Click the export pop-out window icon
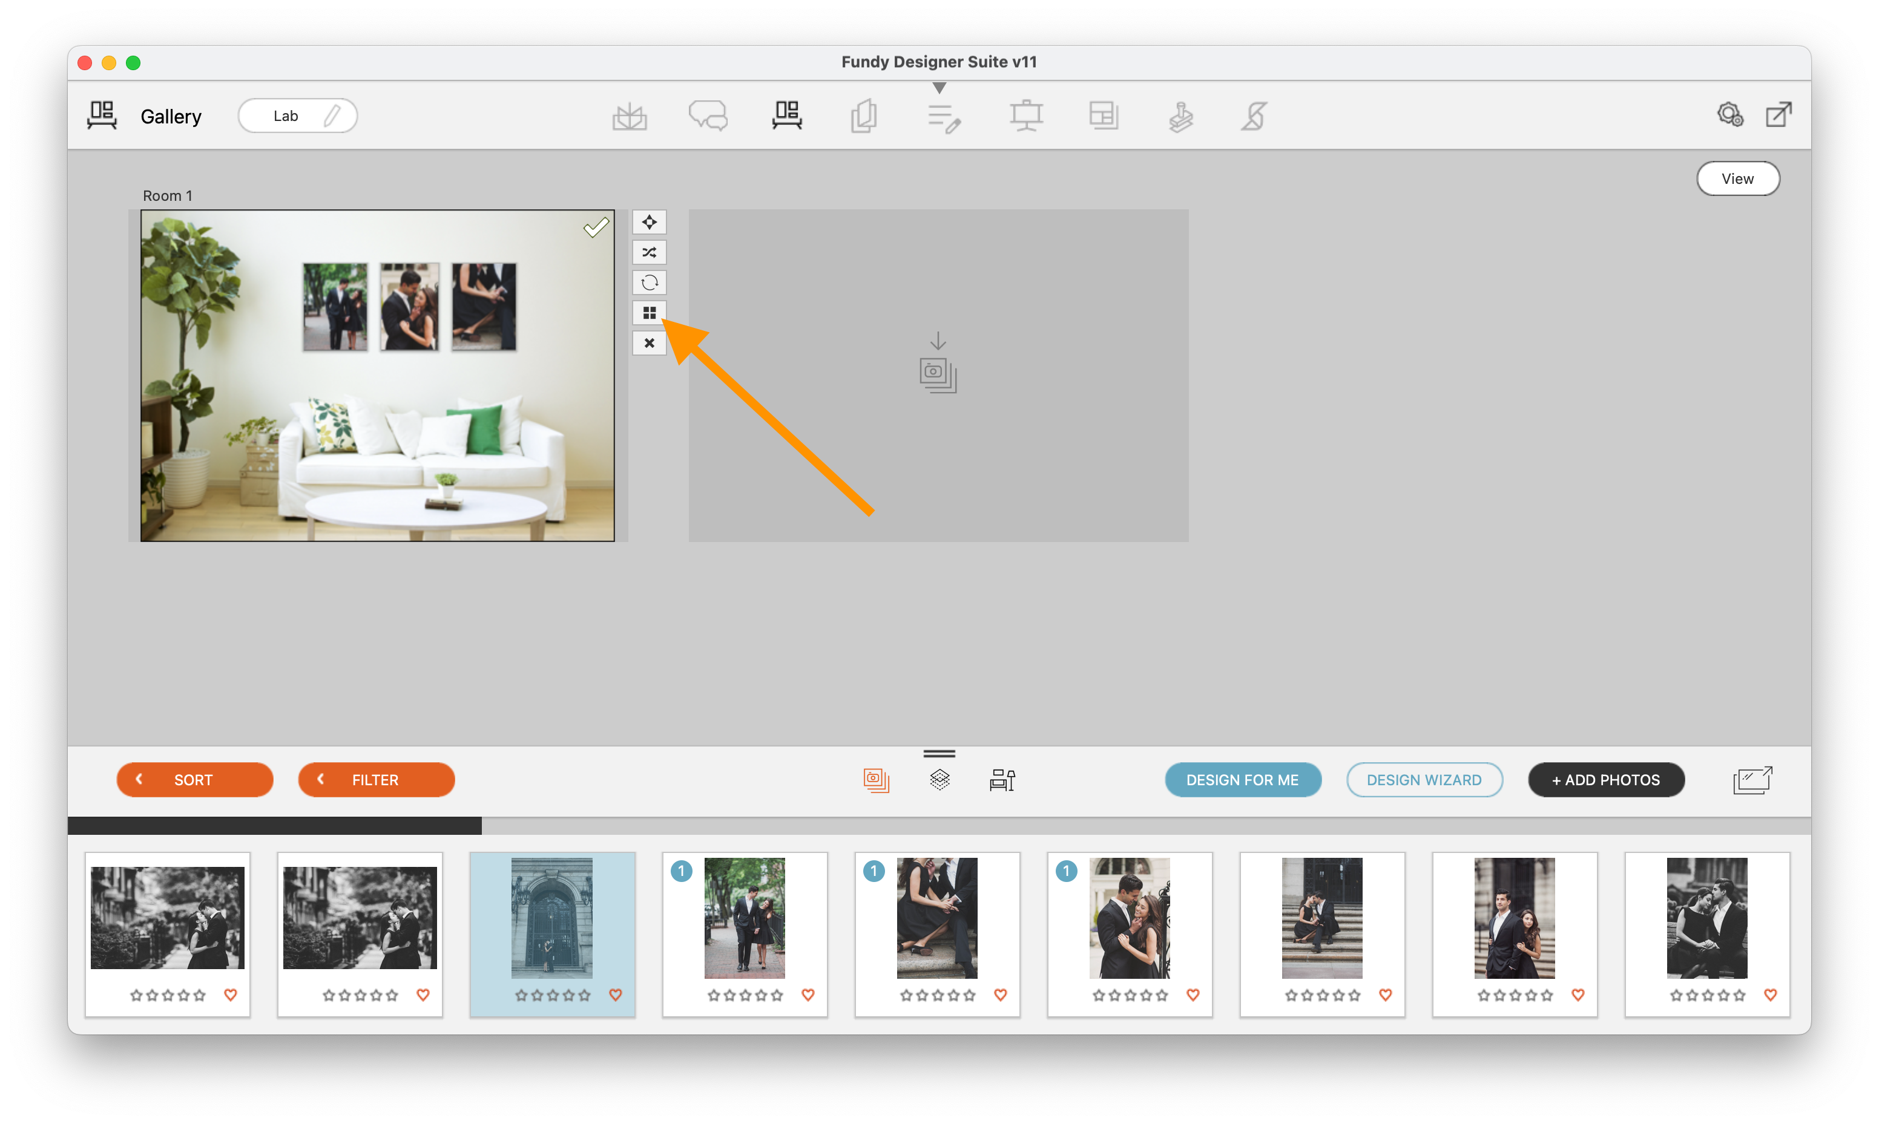This screenshot has height=1124, width=1879. 1779,115
